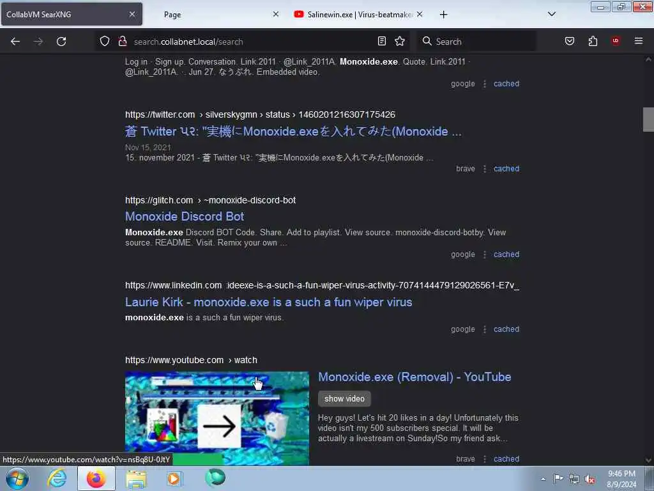The image size is (654, 491).
Task: Click the magnifier in the search box
Action: 427,41
